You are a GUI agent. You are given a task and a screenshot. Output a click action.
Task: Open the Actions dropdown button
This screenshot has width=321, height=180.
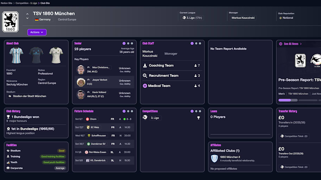(37, 32)
